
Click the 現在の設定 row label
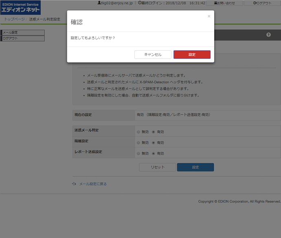point(83,115)
